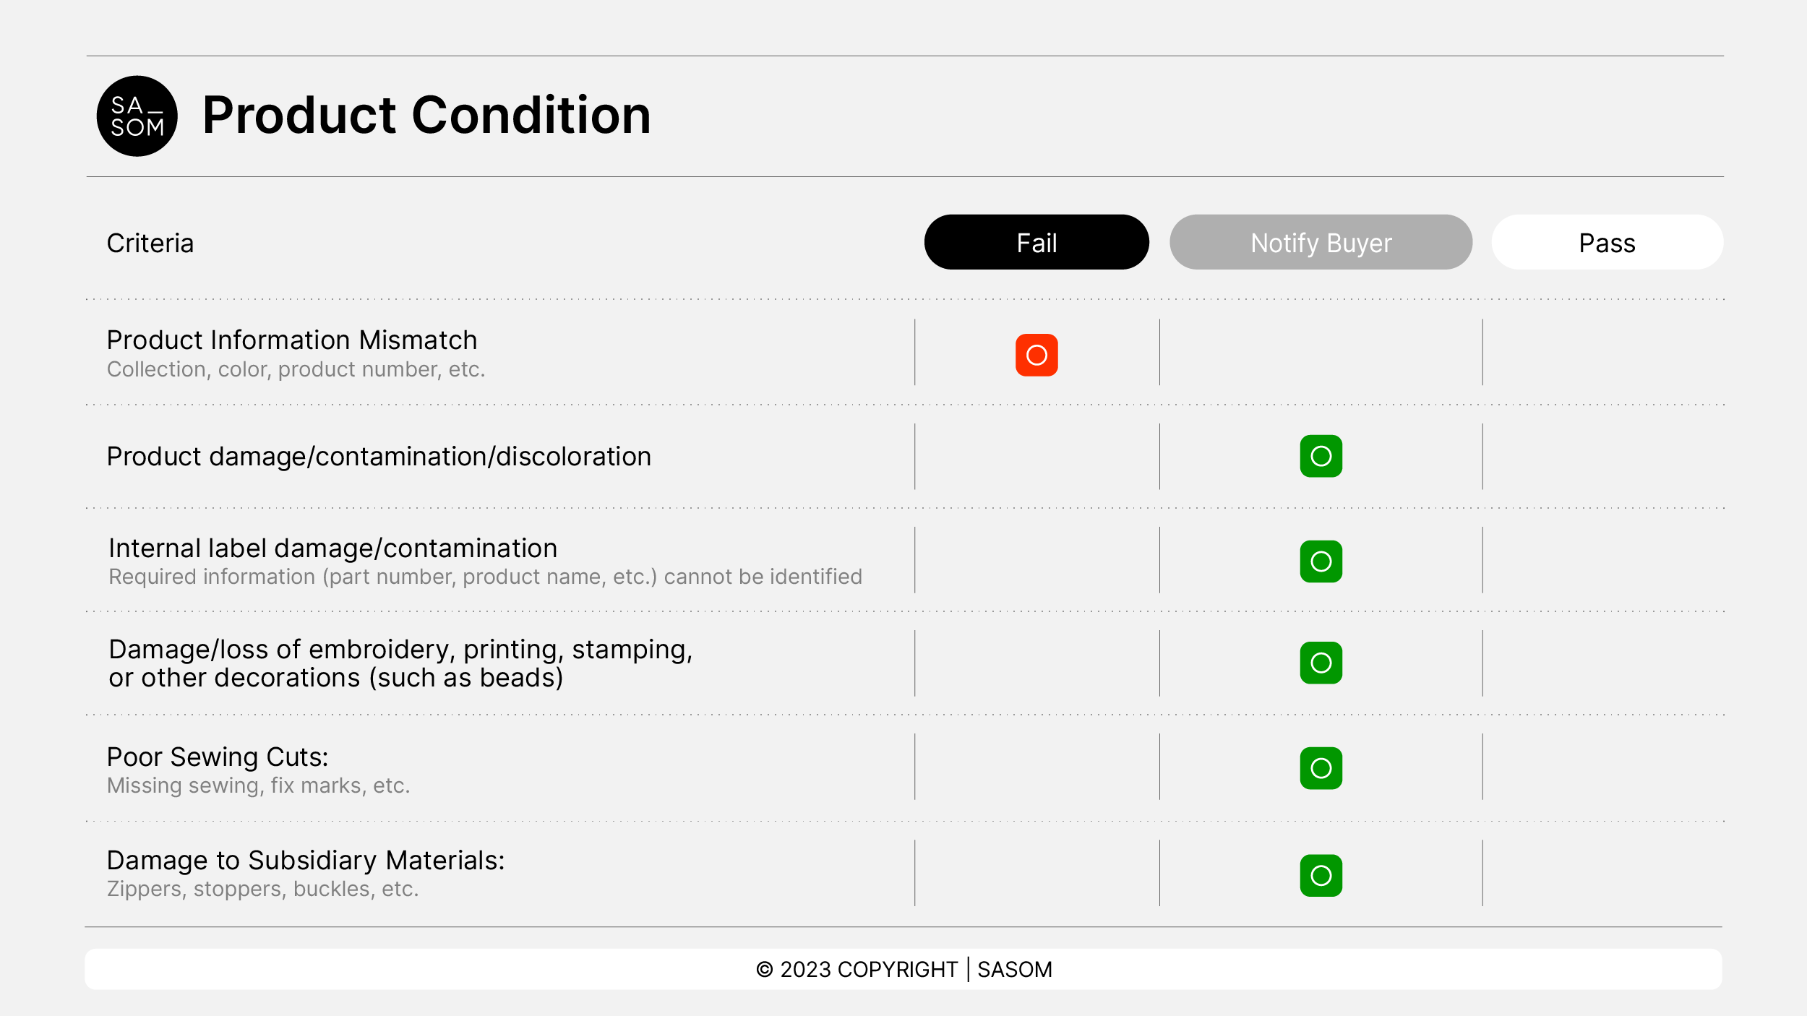1807x1016 pixels.
Task: Click "Collection, color, product number, etc." subtitle
Action: tap(296, 369)
